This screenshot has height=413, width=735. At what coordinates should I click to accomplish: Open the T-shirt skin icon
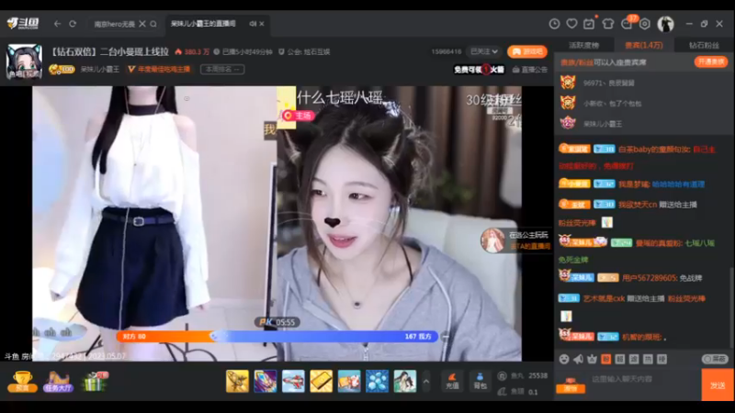608,24
